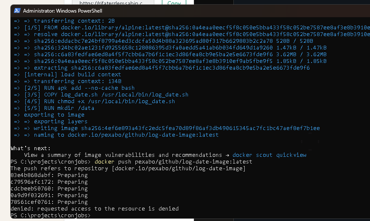Click the '1.85kB / 1.85kB' size text

pos(301,61)
